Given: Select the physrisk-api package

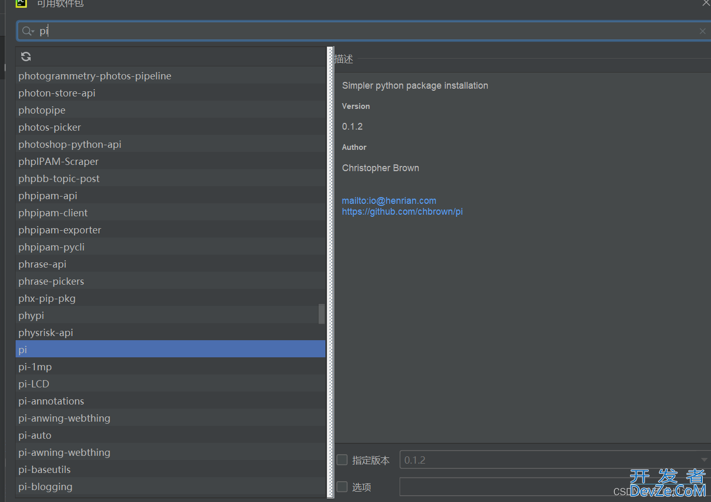Looking at the screenshot, I should point(170,332).
